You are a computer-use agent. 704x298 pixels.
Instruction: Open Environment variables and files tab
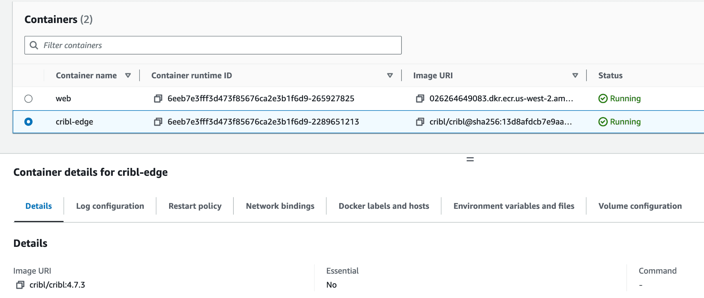coord(514,206)
